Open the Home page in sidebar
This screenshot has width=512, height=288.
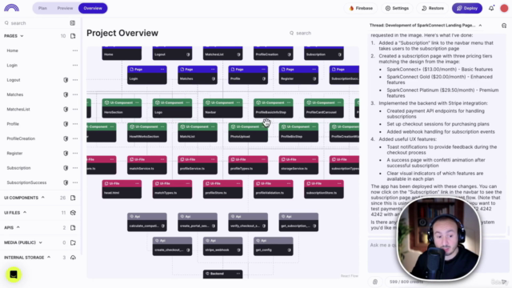(x=13, y=50)
